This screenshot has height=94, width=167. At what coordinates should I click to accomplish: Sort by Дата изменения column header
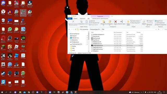coord(118,32)
